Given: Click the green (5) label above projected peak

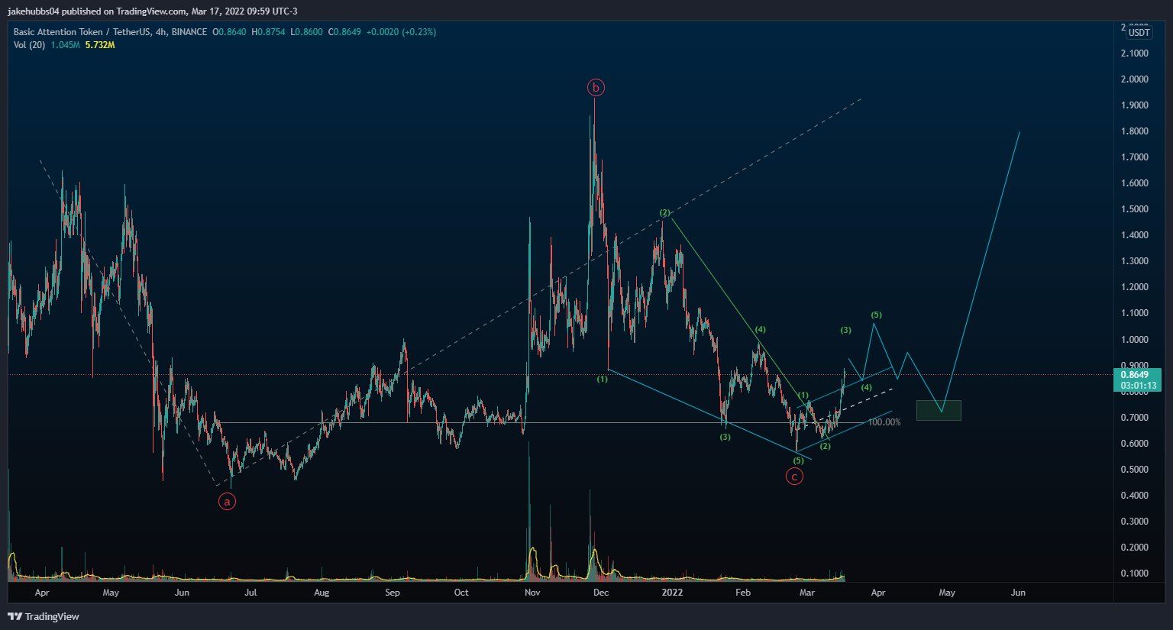Looking at the screenshot, I should coord(876,315).
